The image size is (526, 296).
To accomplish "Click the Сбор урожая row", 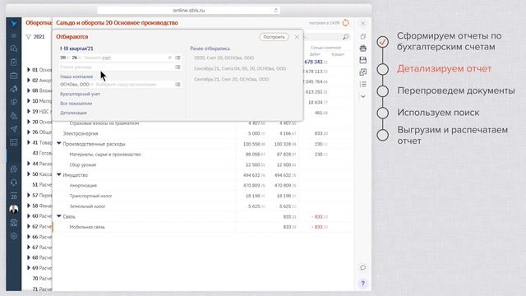I will click(203, 164).
